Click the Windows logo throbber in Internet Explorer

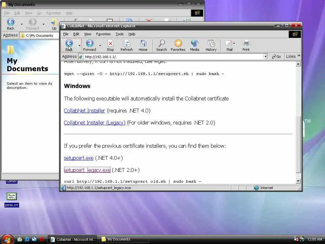point(295,34)
